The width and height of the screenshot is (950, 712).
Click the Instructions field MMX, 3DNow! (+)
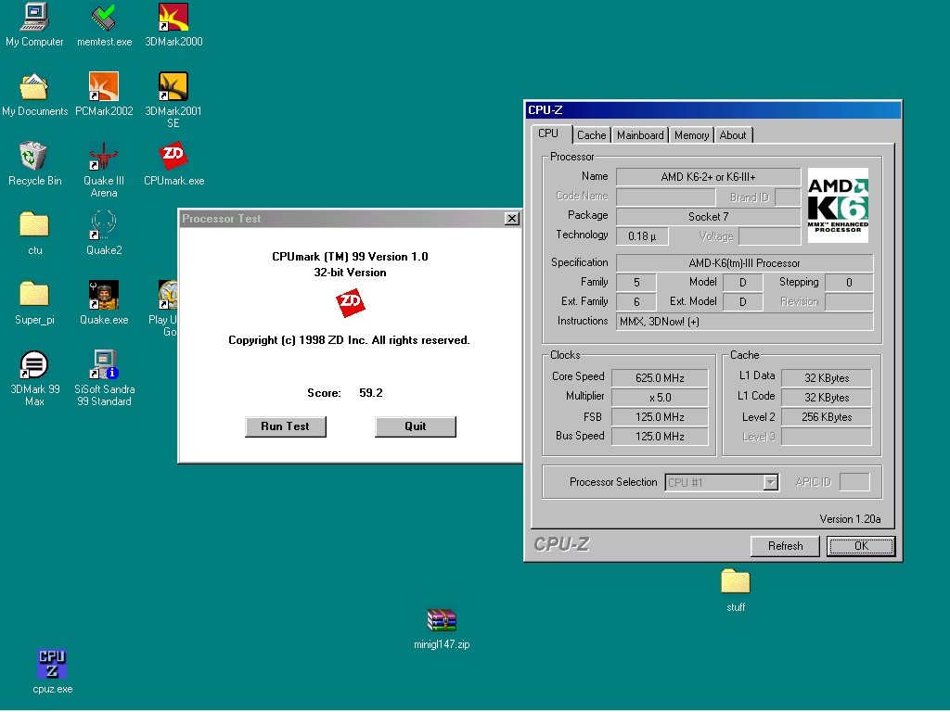tap(745, 322)
